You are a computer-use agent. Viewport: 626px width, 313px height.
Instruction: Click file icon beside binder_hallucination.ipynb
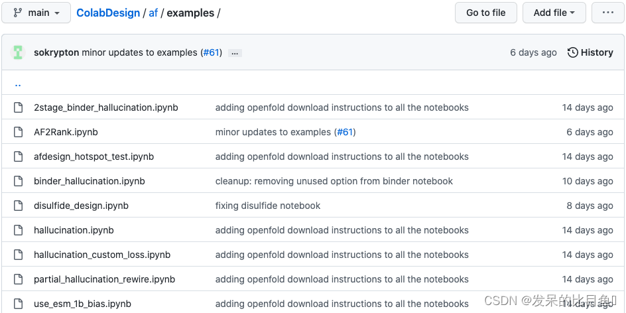19,181
